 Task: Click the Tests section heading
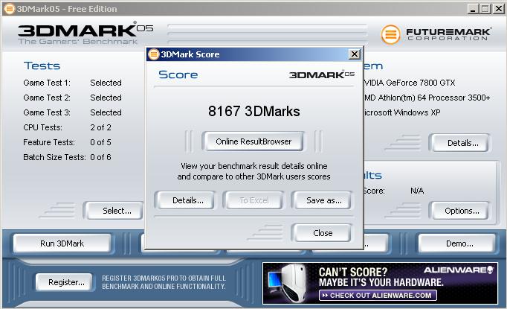42,66
